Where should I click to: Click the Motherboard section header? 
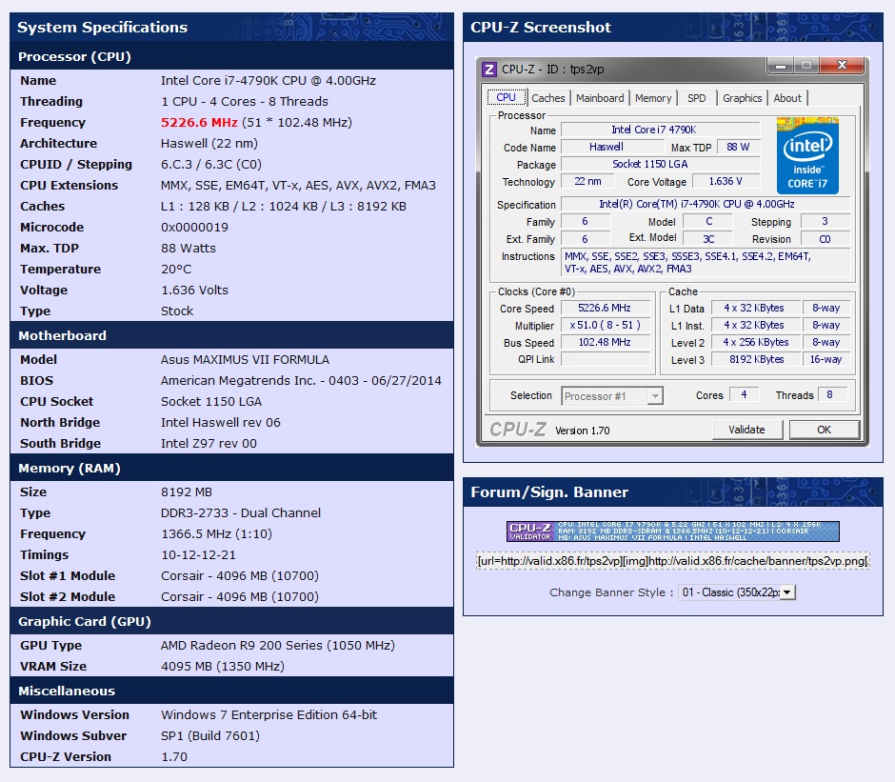pos(231,335)
